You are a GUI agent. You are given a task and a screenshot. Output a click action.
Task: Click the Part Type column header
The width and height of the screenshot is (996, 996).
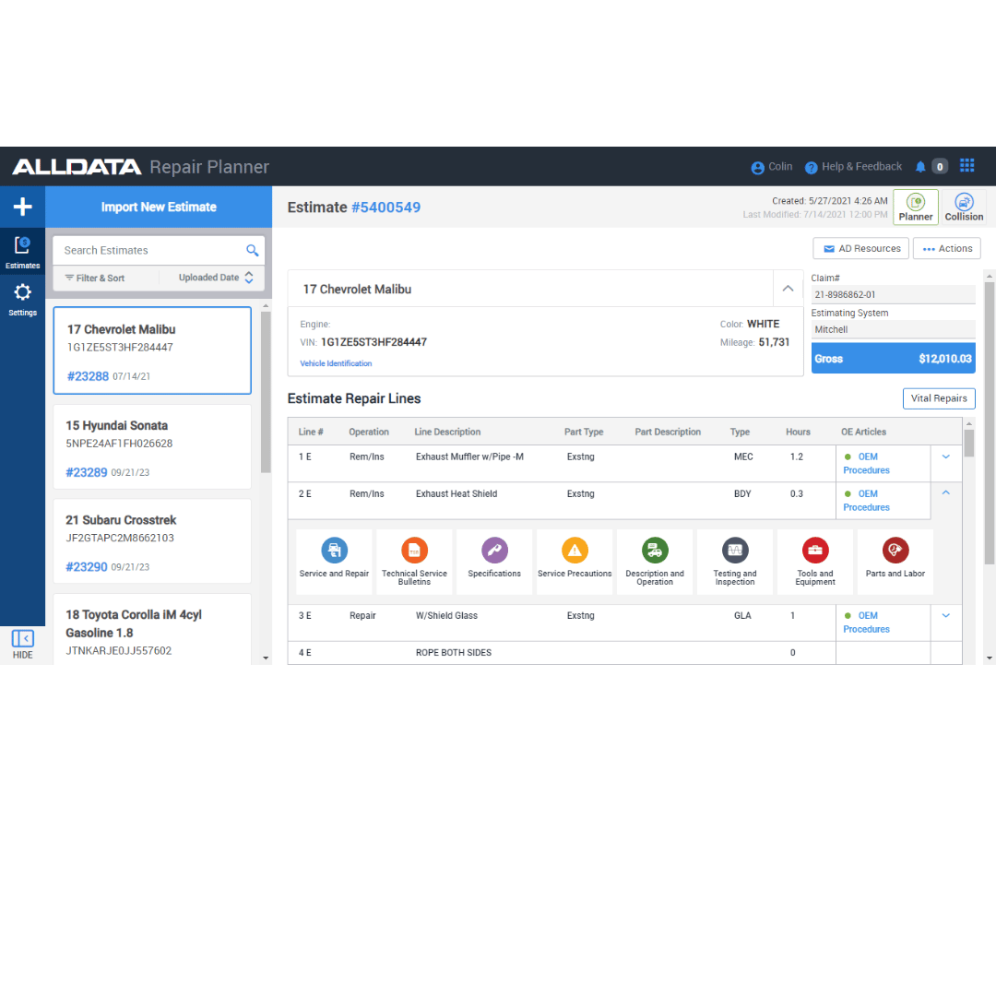click(x=584, y=432)
